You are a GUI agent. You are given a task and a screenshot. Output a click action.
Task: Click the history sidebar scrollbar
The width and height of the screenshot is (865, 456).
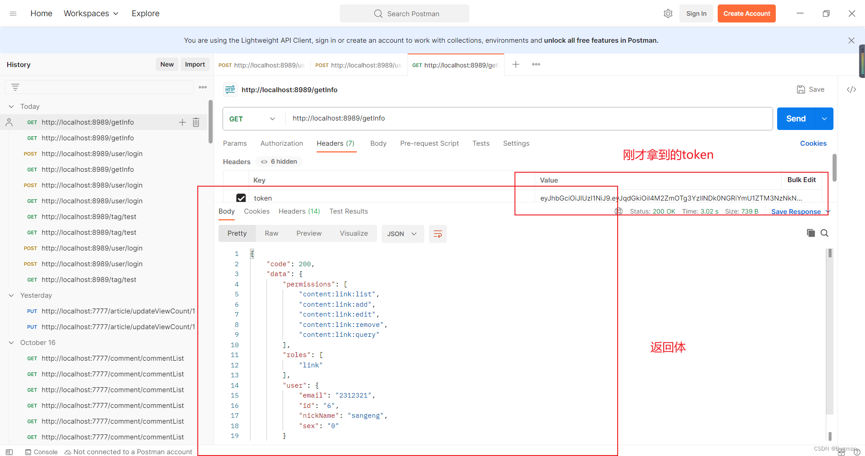pyautogui.click(x=210, y=122)
